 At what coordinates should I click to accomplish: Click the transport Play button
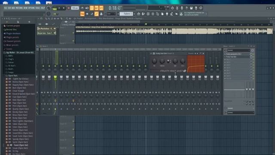[x=59, y=8]
